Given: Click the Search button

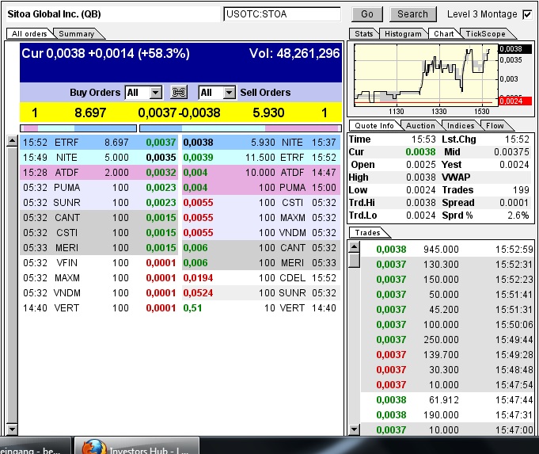Looking at the screenshot, I should [412, 14].
